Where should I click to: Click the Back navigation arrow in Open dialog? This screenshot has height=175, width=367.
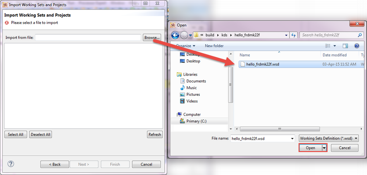click(175, 35)
